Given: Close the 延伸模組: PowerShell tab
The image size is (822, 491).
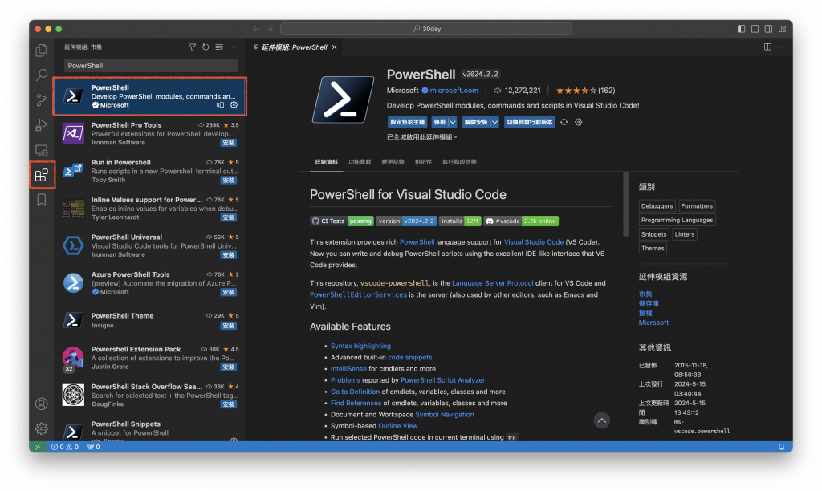Looking at the screenshot, I should point(334,47).
